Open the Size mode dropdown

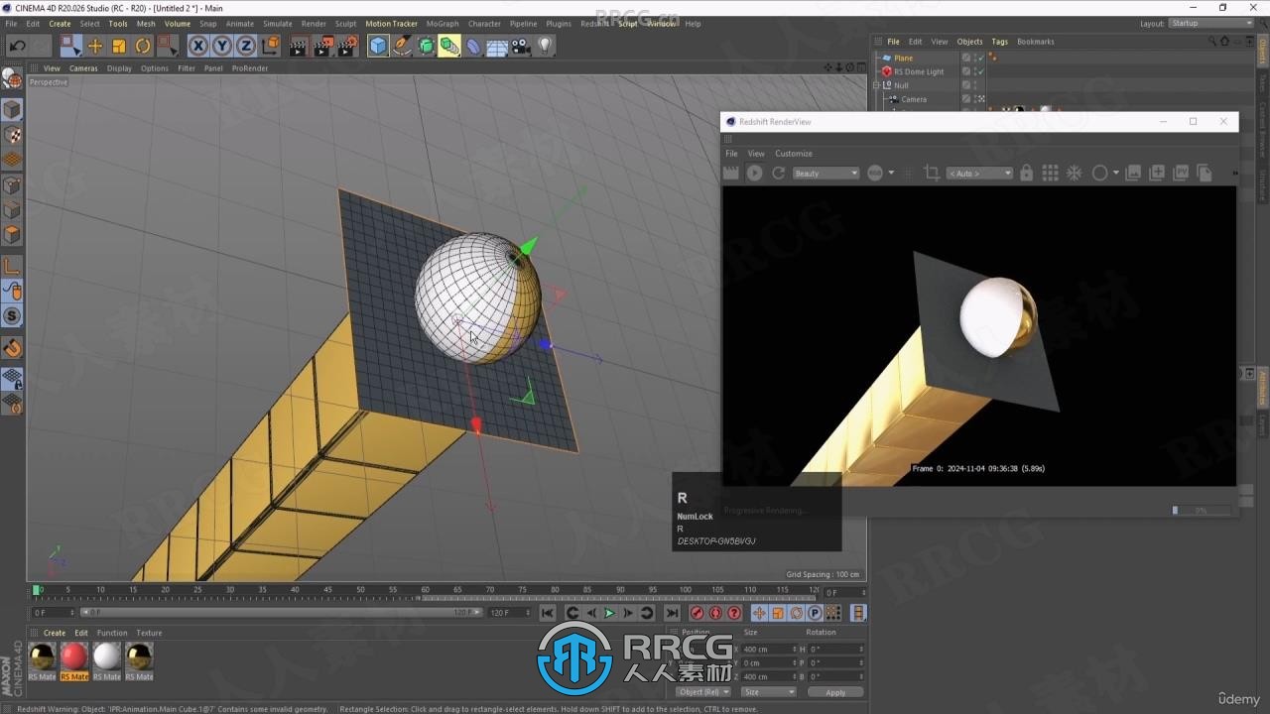[x=769, y=692]
